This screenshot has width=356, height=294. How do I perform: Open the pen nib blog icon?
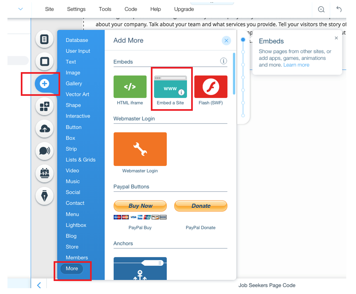click(45, 196)
